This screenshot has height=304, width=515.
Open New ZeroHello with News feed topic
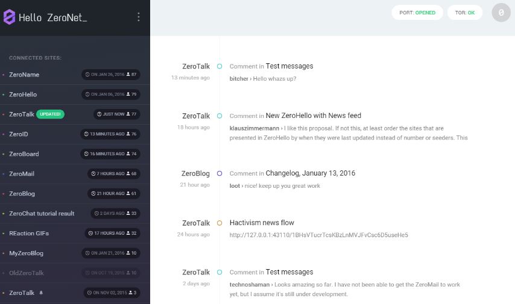coord(314,116)
